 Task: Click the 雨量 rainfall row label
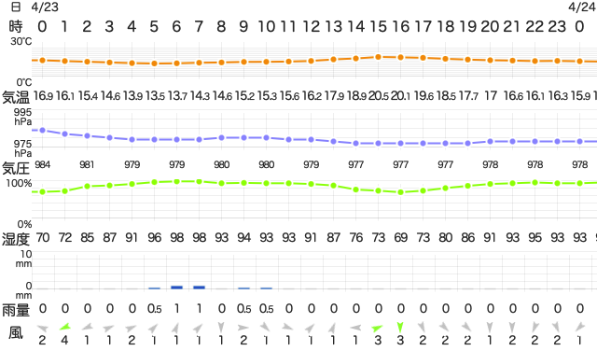16,310
